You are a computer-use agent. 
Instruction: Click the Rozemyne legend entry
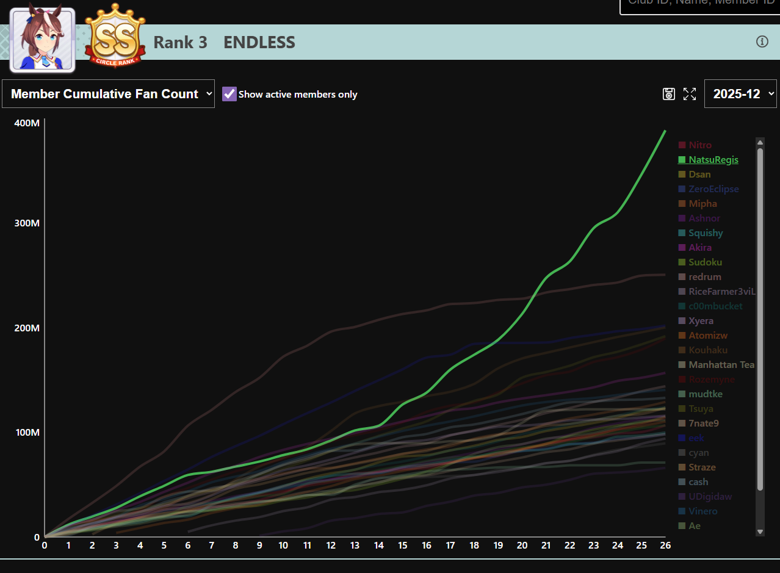click(x=707, y=380)
